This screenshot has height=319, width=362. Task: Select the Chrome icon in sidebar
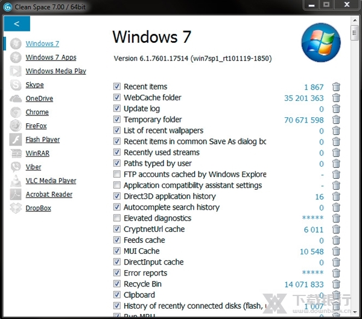[16, 112]
